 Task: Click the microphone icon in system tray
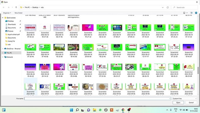click(171, 110)
